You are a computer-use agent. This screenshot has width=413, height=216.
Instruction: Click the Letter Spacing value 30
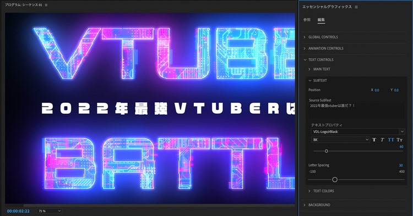pos(401,165)
